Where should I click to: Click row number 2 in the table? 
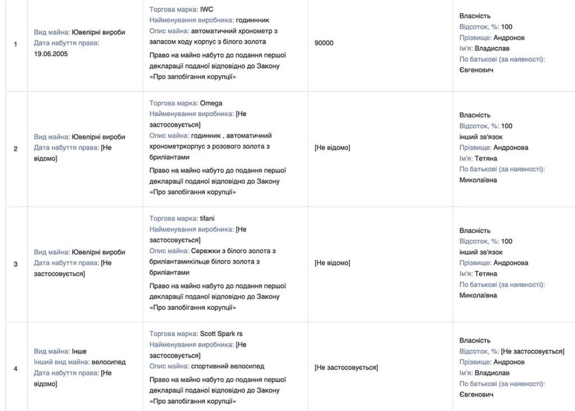pyautogui.click(x=16, y=148)
